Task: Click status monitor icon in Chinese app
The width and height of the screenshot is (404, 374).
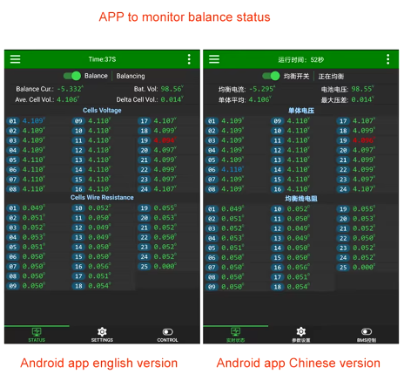Action: pos(235,331)
